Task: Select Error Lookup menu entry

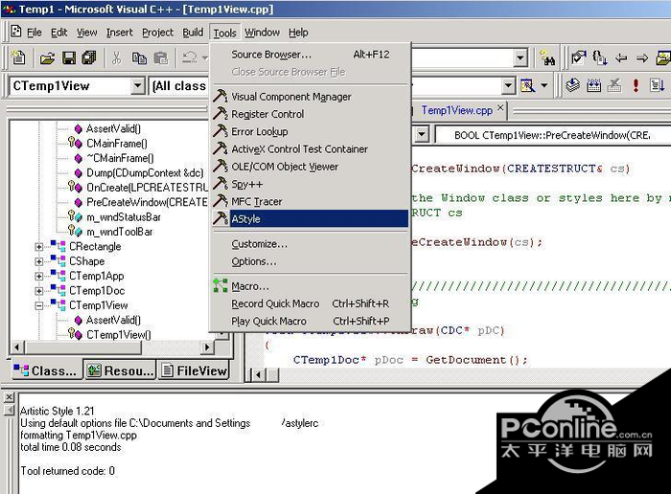Action: coord(311,131)
